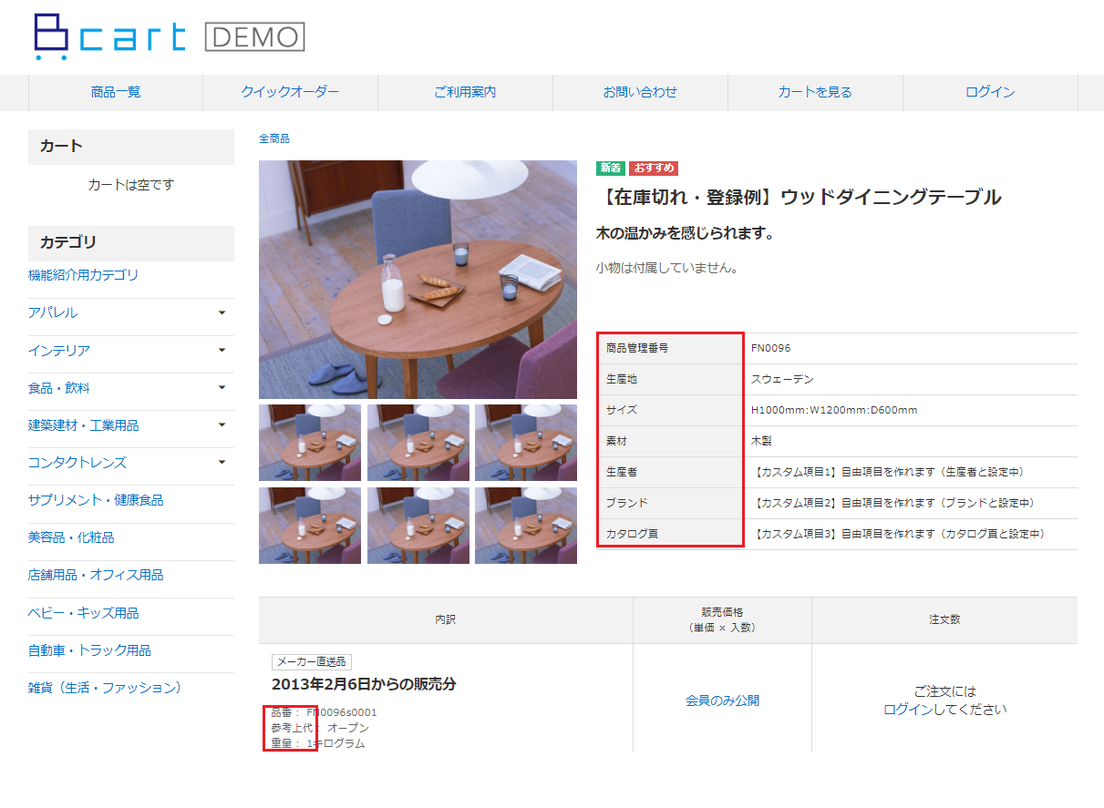Screen dimensions: 1104x808
Task: Open サプリメント・健康食品 category
Action: [x=96, y=500]
